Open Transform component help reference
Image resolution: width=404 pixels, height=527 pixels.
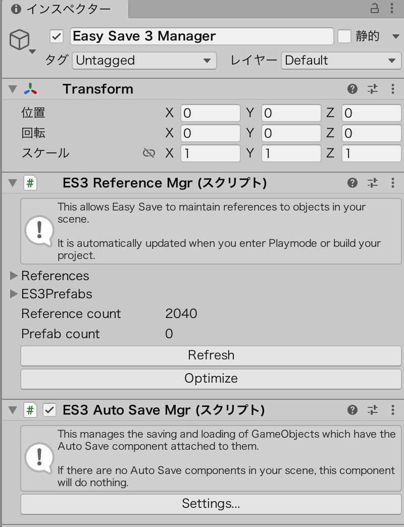(352, 89)
